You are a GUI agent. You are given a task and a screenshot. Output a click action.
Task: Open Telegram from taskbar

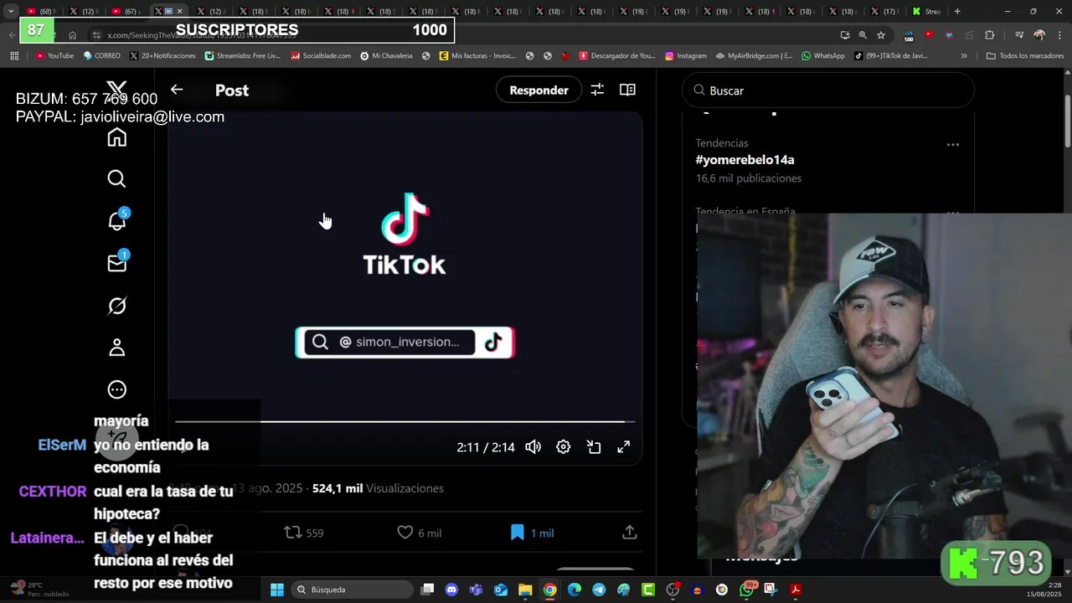(x=599, y=590)
